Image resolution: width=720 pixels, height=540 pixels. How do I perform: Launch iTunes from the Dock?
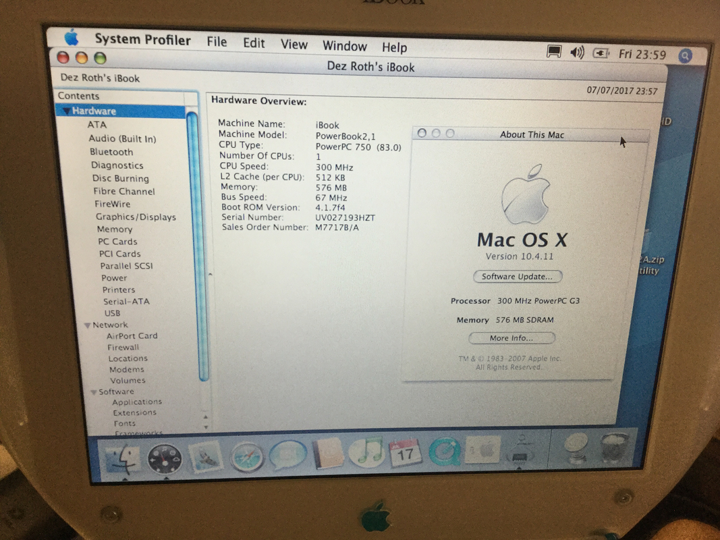[x=366, y=452]
